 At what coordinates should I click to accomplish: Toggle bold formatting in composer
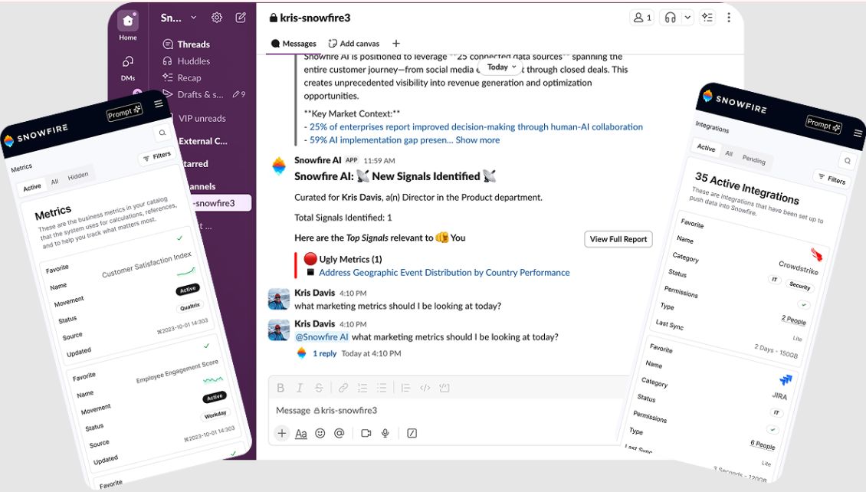(280, 389)
